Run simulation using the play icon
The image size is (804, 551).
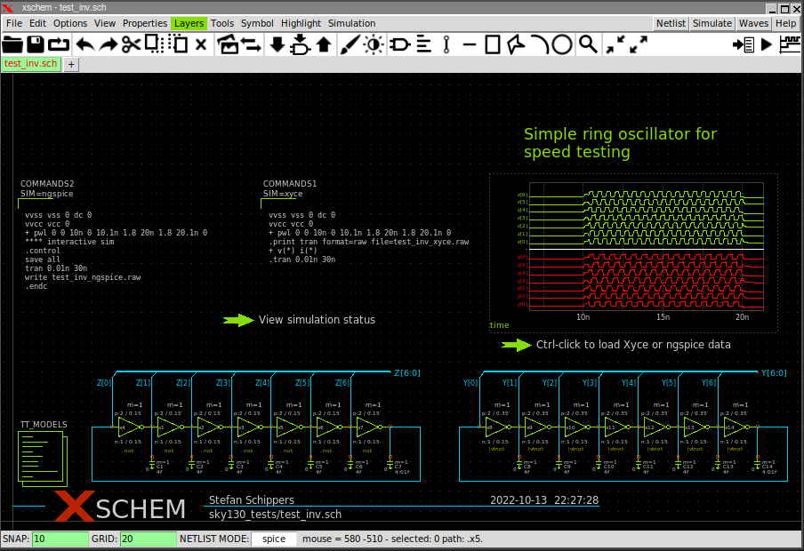click(x=767, y=44)
